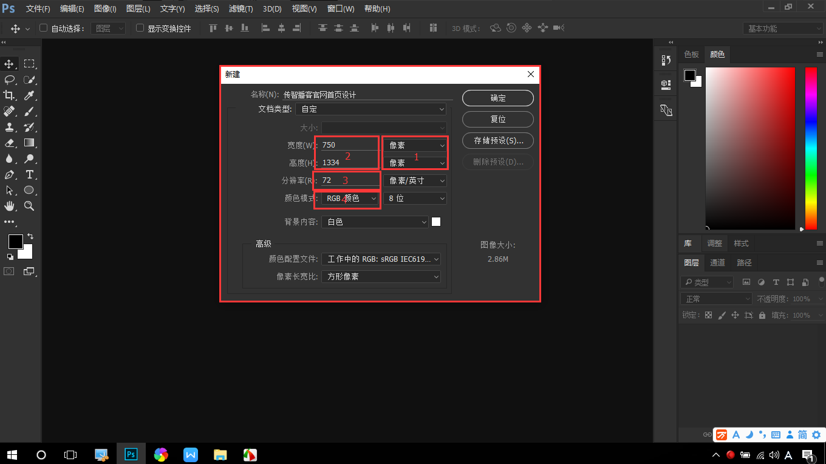Open the 文档类型 dropdown
Image resolution: width=826 pixels, height=464 pixels.
pos(370,109)
